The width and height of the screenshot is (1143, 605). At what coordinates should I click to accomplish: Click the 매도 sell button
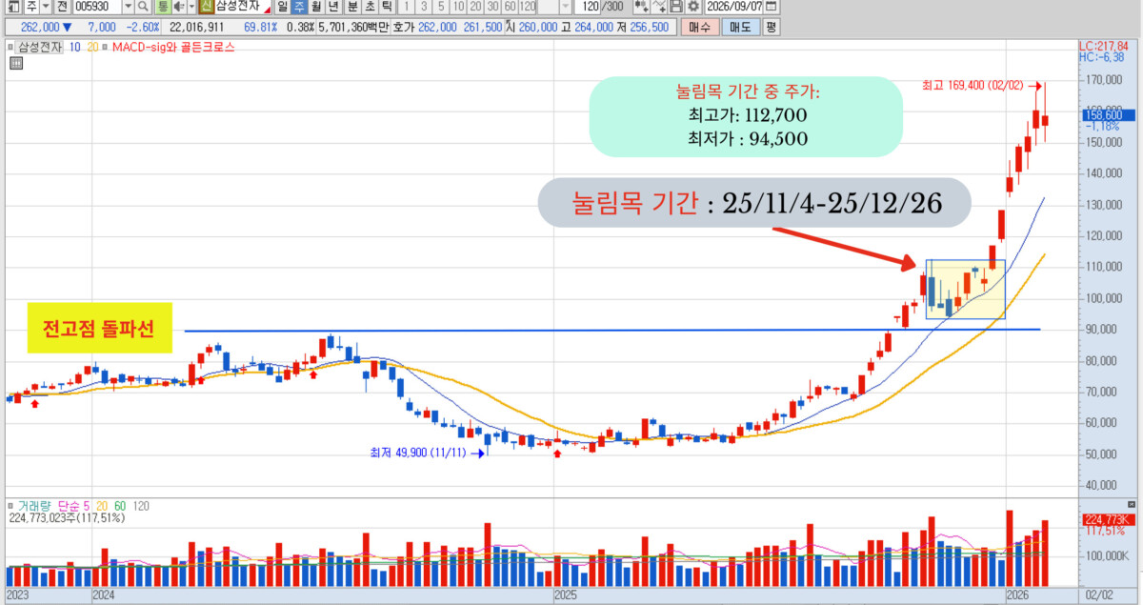point(741,27)
